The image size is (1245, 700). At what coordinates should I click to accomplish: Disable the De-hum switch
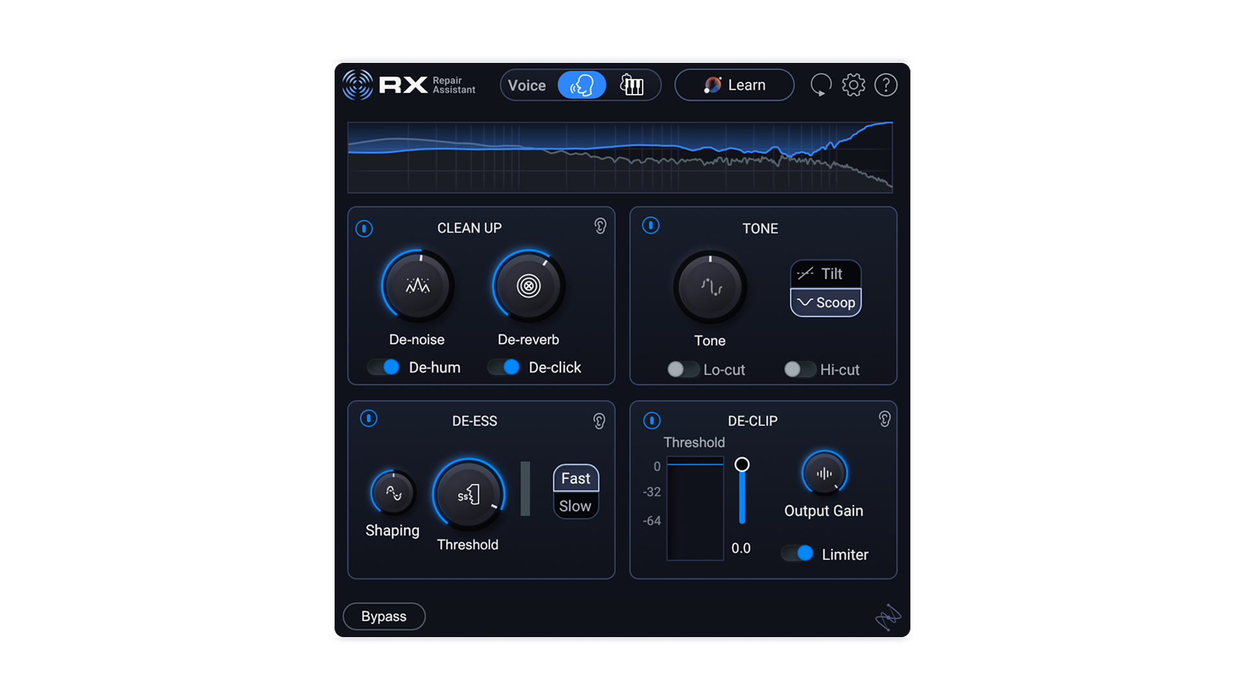pos(383,367)
